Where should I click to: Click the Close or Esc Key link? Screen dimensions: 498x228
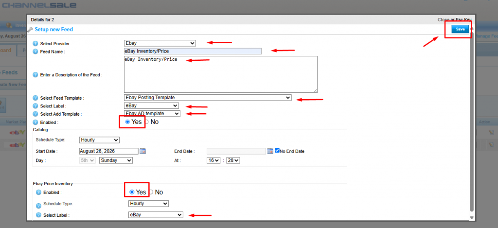pos(455,19)
